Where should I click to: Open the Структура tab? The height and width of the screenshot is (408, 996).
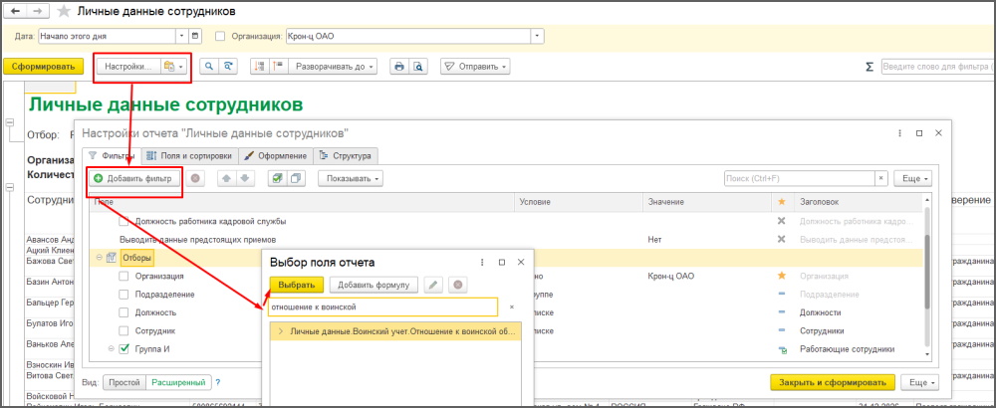(x=345, y=155)
